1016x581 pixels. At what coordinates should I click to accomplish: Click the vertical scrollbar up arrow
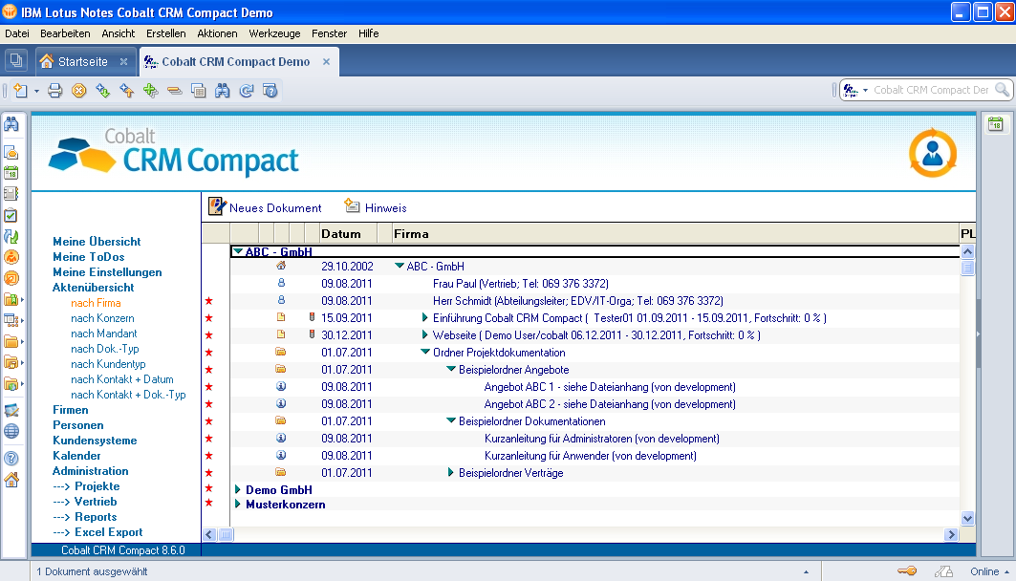pyautogui.click(x=967, y=251)
